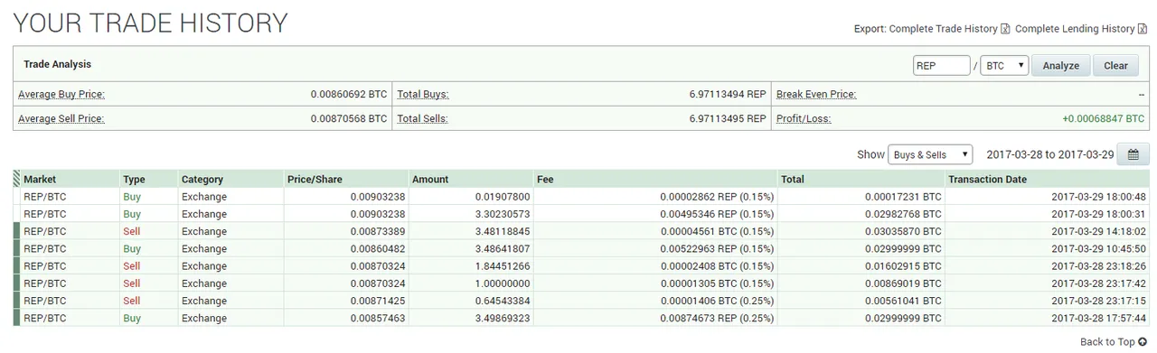Click the amount 3.48118845
Viewport: 1157px width, 353px height.
pos(502,231)
